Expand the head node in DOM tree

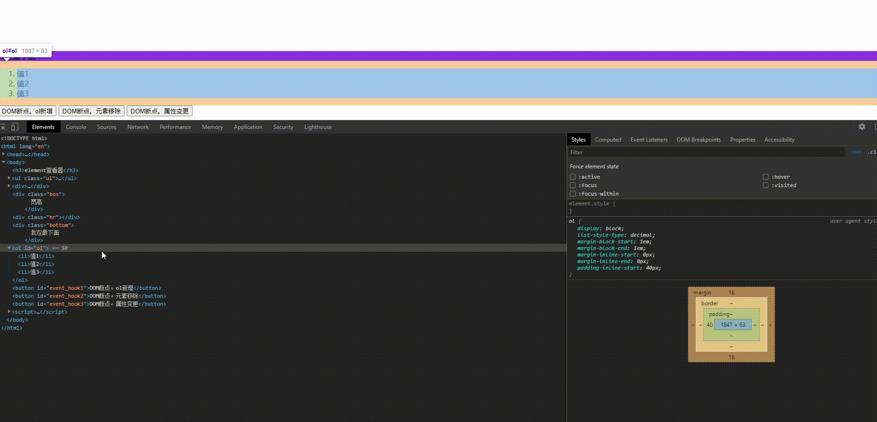pyautogui.click(x=3, y=154)
